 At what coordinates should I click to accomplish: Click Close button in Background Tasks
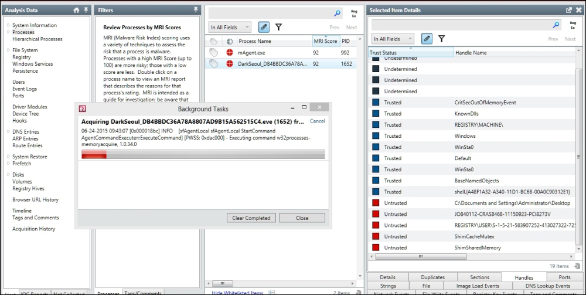point(302,218)
